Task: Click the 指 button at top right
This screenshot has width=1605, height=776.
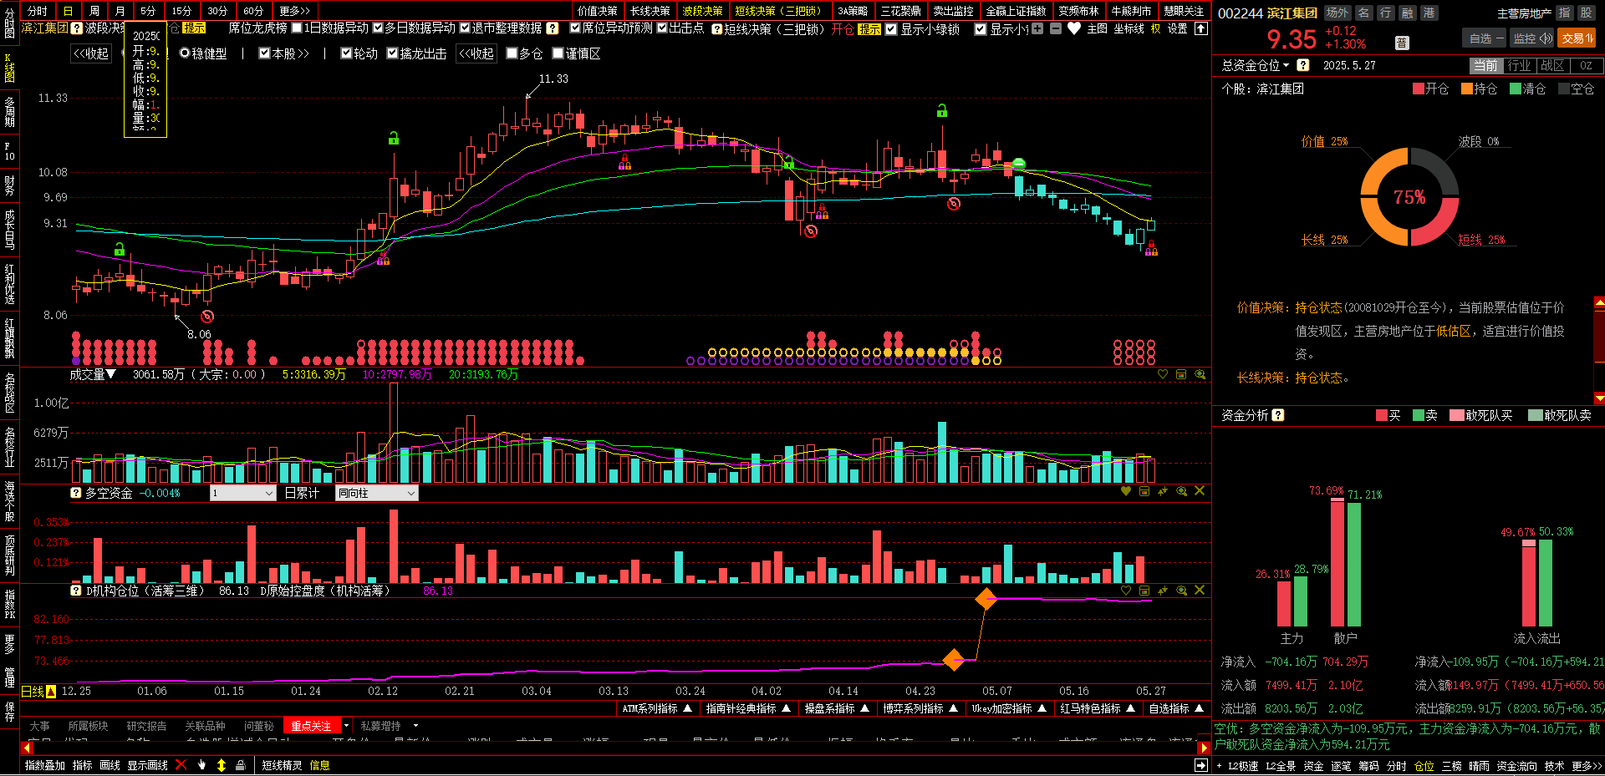Action: tap(1564, 13)
